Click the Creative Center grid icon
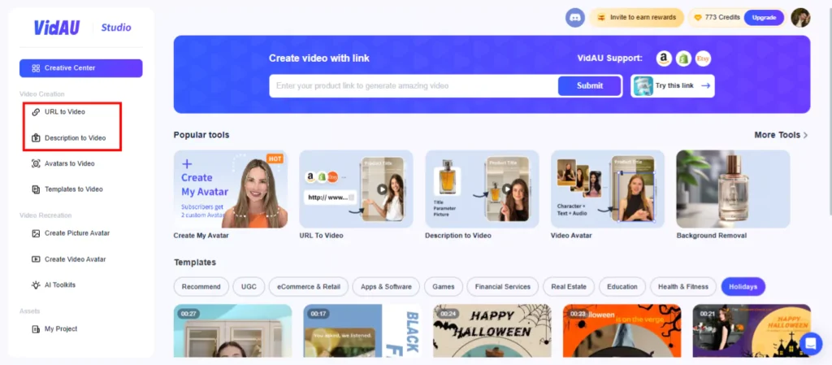 click(x=36, y=68)
